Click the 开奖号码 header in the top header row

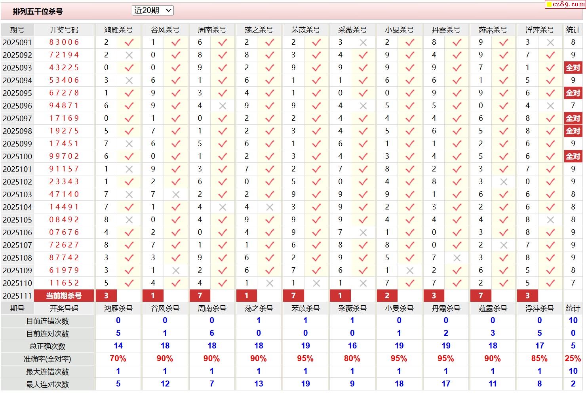pyautogui.click(x=64, y=30)
